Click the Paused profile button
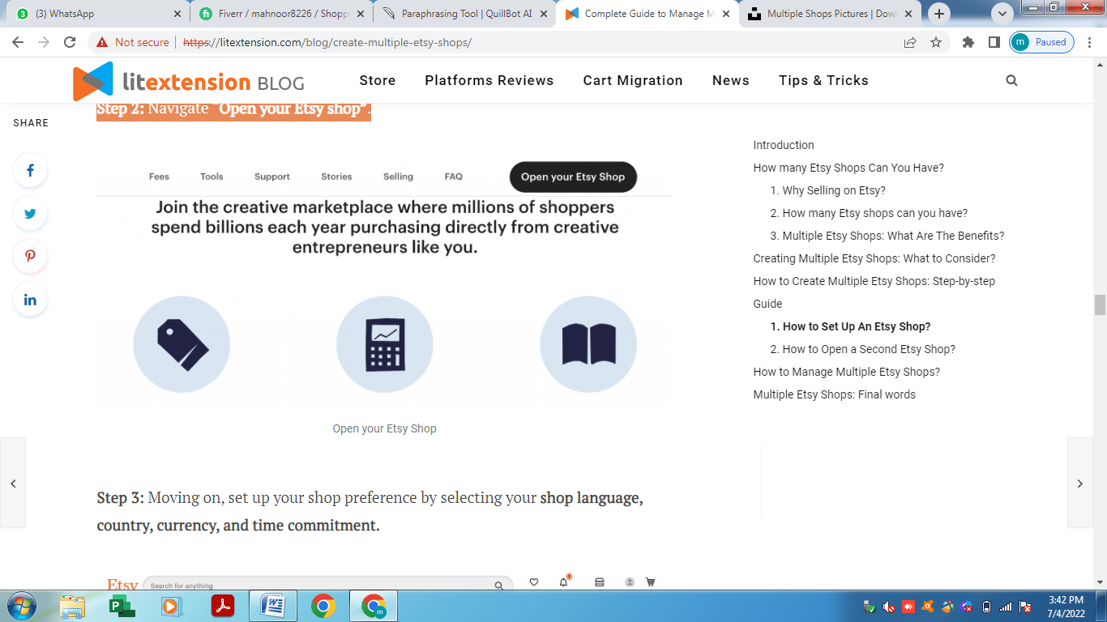1107x622 pixels. (1041, 42)
